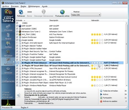
Task: Open the MiAshampoo menu
Action: (x=34, y=6)
